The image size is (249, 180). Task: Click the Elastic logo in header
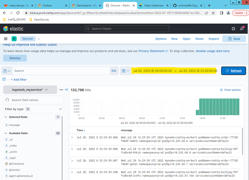tap(13, 29)
